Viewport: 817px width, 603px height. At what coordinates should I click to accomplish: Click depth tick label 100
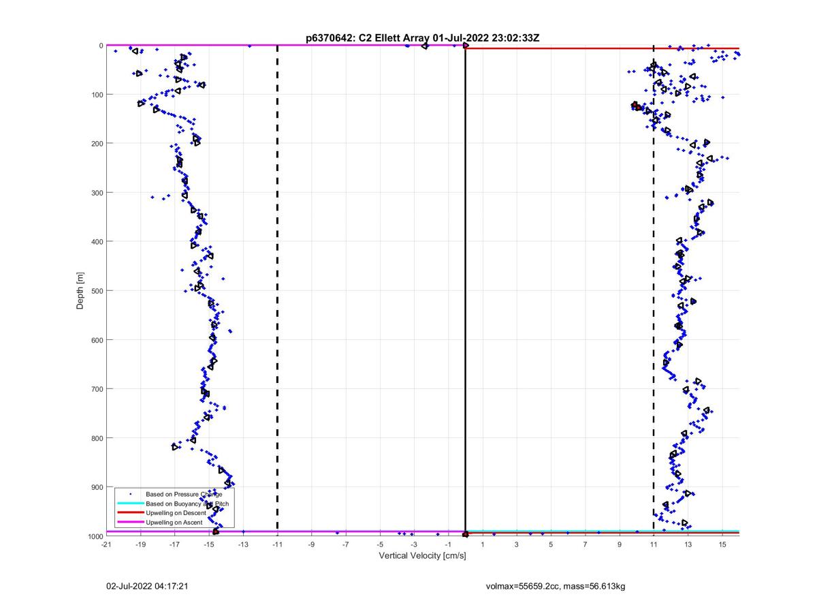[97, 95]
